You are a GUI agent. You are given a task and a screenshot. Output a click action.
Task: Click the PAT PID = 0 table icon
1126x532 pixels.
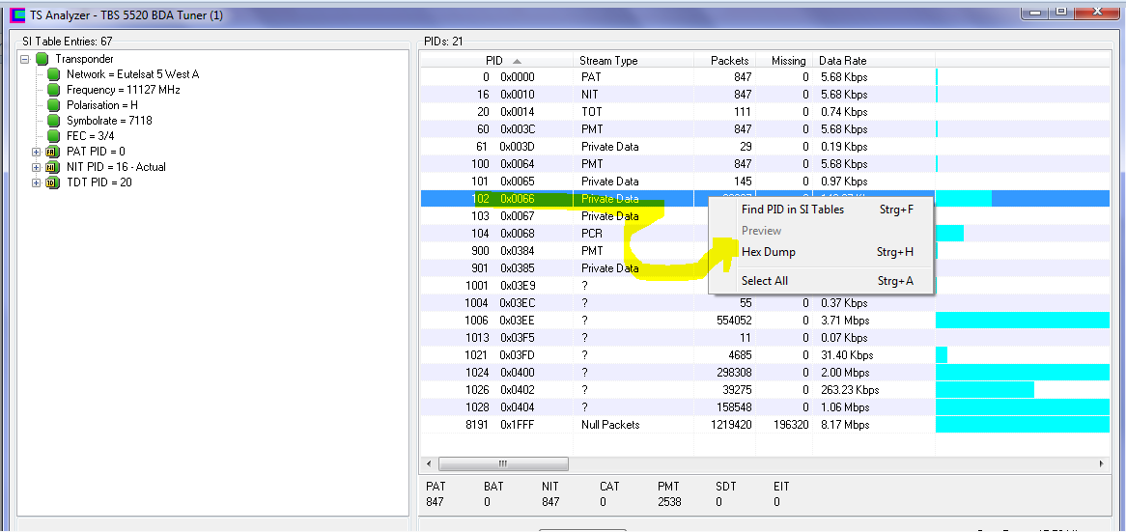click(x=52, y=152)
